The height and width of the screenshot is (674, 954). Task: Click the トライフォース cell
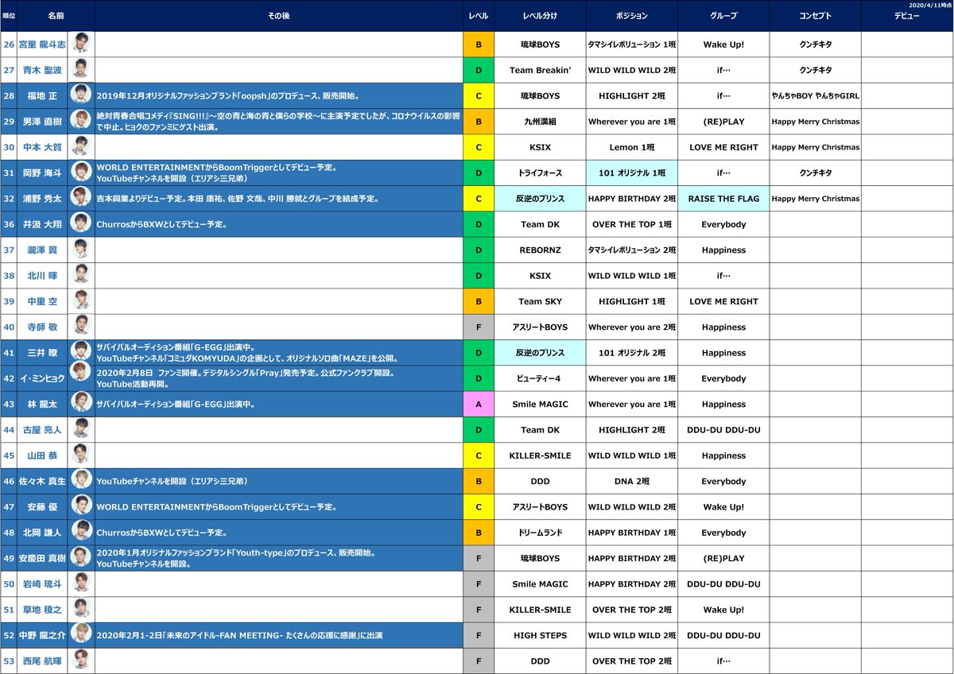(541, 172)
